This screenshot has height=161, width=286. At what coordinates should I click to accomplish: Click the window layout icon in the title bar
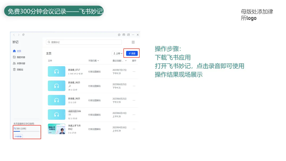124,35
